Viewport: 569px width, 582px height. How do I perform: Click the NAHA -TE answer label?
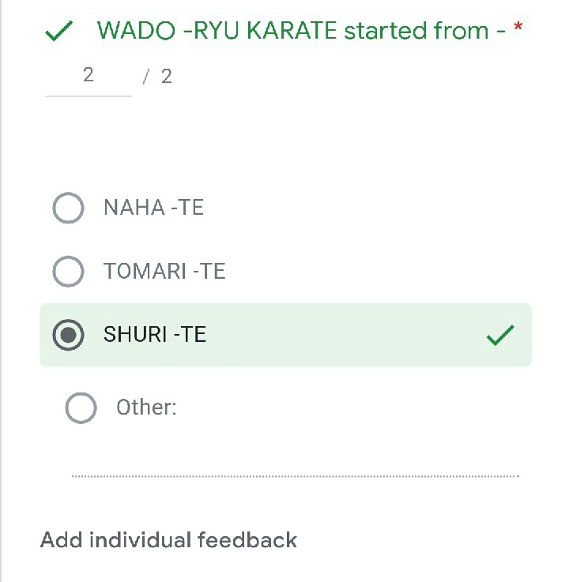[x=153, y=208]
